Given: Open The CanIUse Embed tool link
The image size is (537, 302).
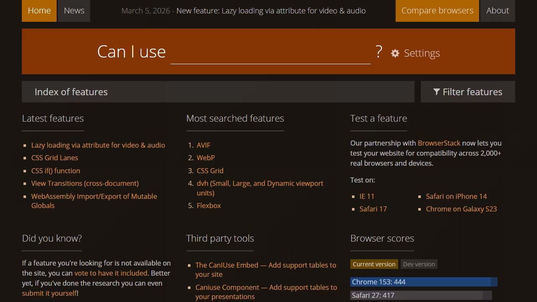Looking at the screenshot, I should (266, 270).
